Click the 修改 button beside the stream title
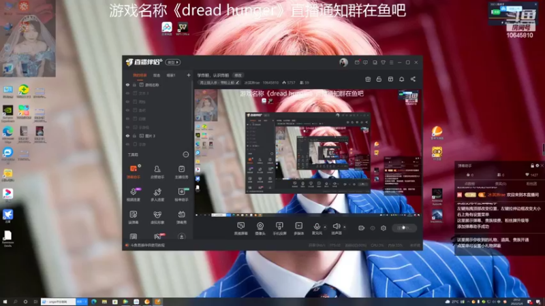This screenshot has height=306, width=545. click(x=238, y=75)
